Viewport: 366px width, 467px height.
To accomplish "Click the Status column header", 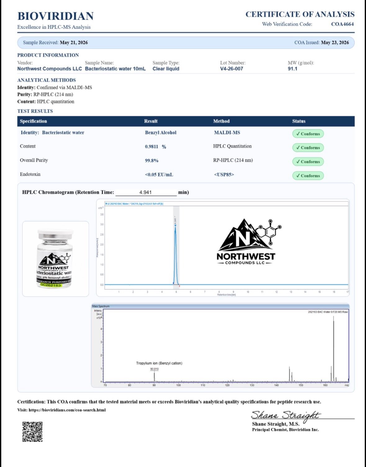I will [299, 121].
